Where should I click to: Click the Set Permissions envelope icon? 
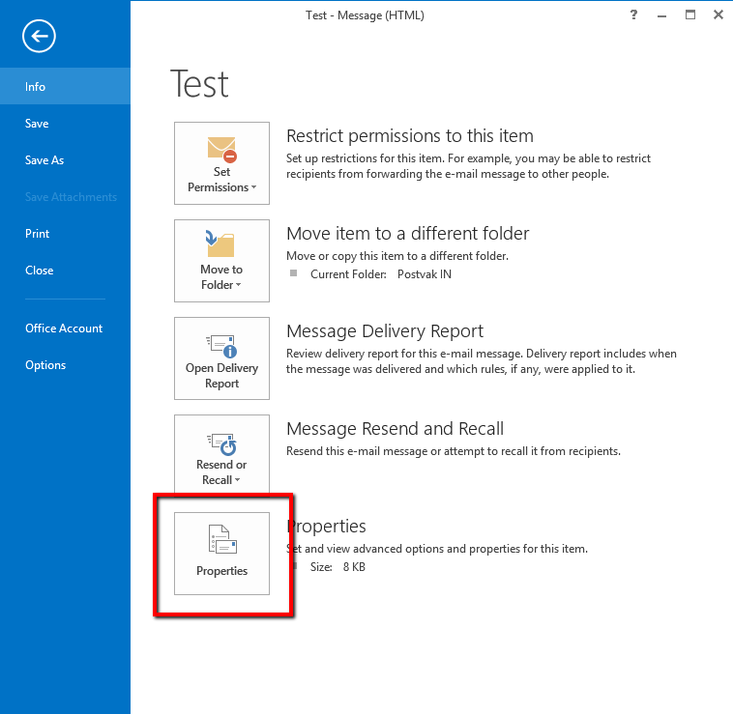pos(221,150)
